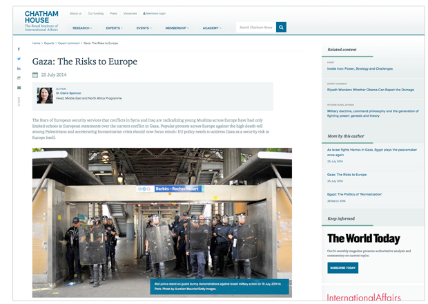This screenshot has height=304, width=428.
Task: Share article on Twitter
Action: click(19, 59)
